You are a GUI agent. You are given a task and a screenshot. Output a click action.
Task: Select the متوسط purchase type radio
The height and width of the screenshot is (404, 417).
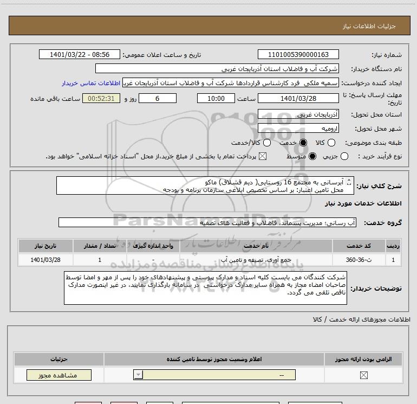tap(312, 157)
